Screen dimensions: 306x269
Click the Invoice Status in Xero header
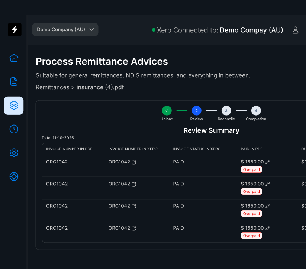coord(197,149)
